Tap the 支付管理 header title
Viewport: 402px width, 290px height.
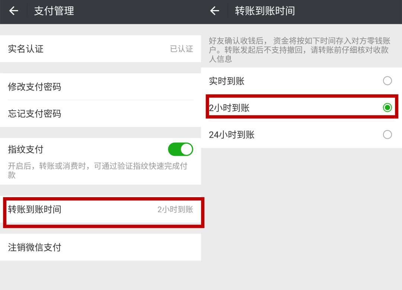coord(54,11)
